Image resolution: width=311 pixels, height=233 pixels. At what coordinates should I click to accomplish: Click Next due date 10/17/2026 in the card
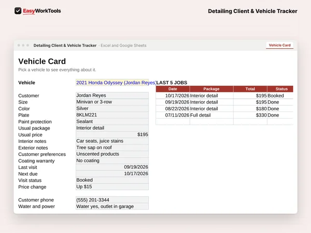112,174
